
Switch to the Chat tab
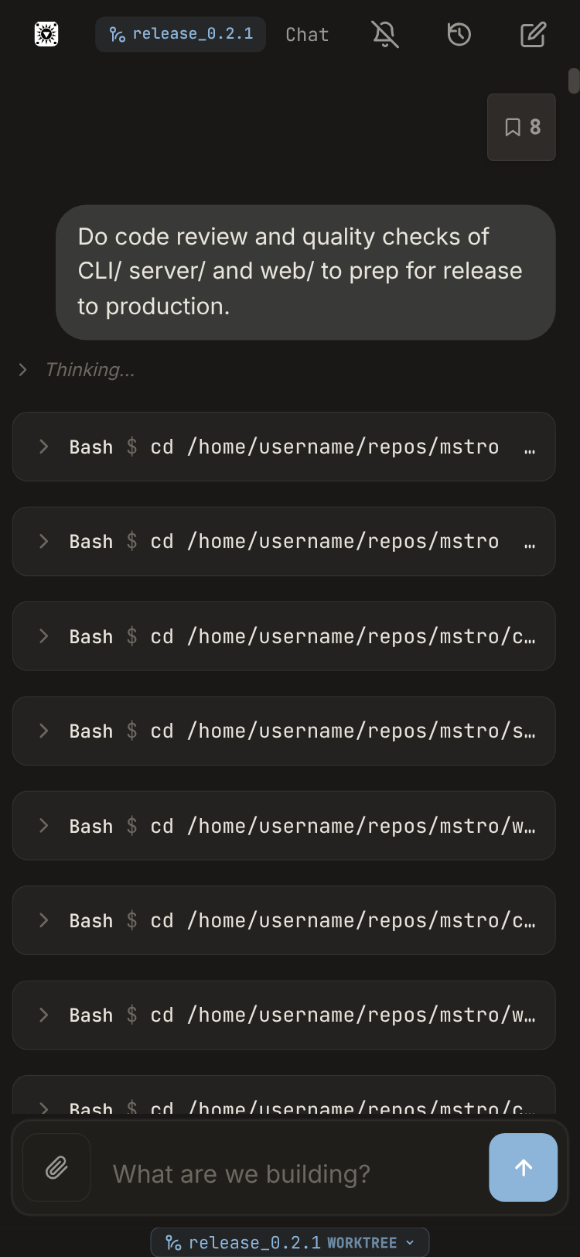(x=307, y=35)
